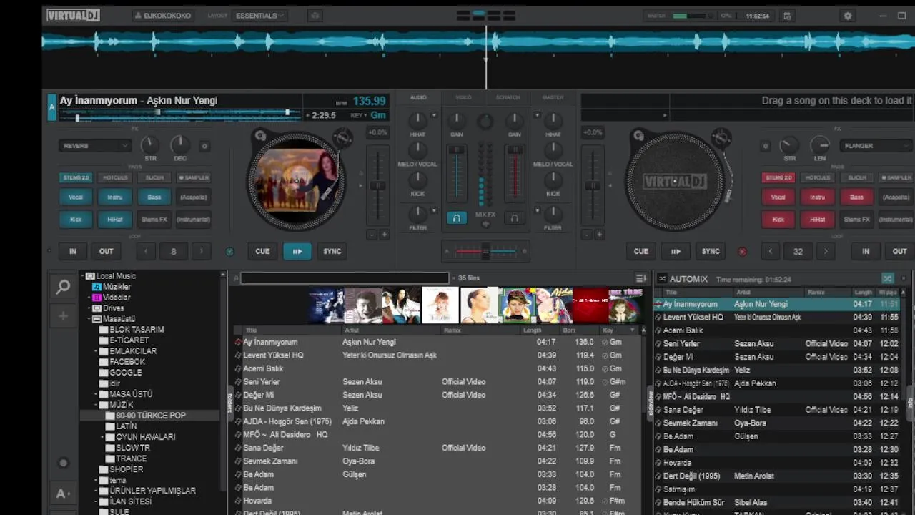Viewport: 915px width, 515px height.
Task: Open the font size A icon
Action: 63,494
